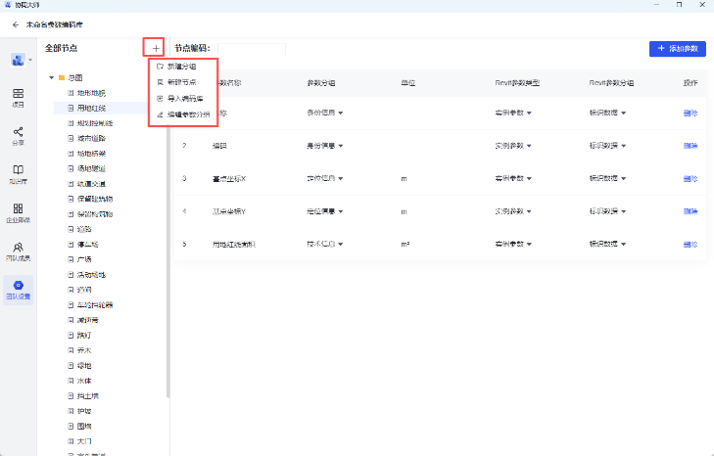714x456 pixels.
Task: Open the 分享 sidebar icon
Action: click(18, 136)
